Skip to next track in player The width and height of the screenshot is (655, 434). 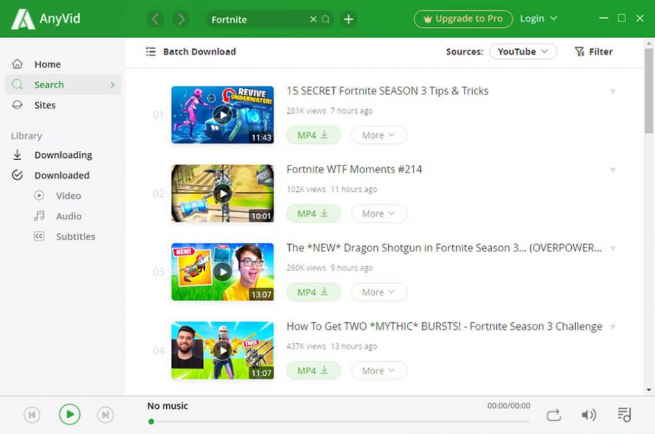pyautogui.click(x=106, y=415)
